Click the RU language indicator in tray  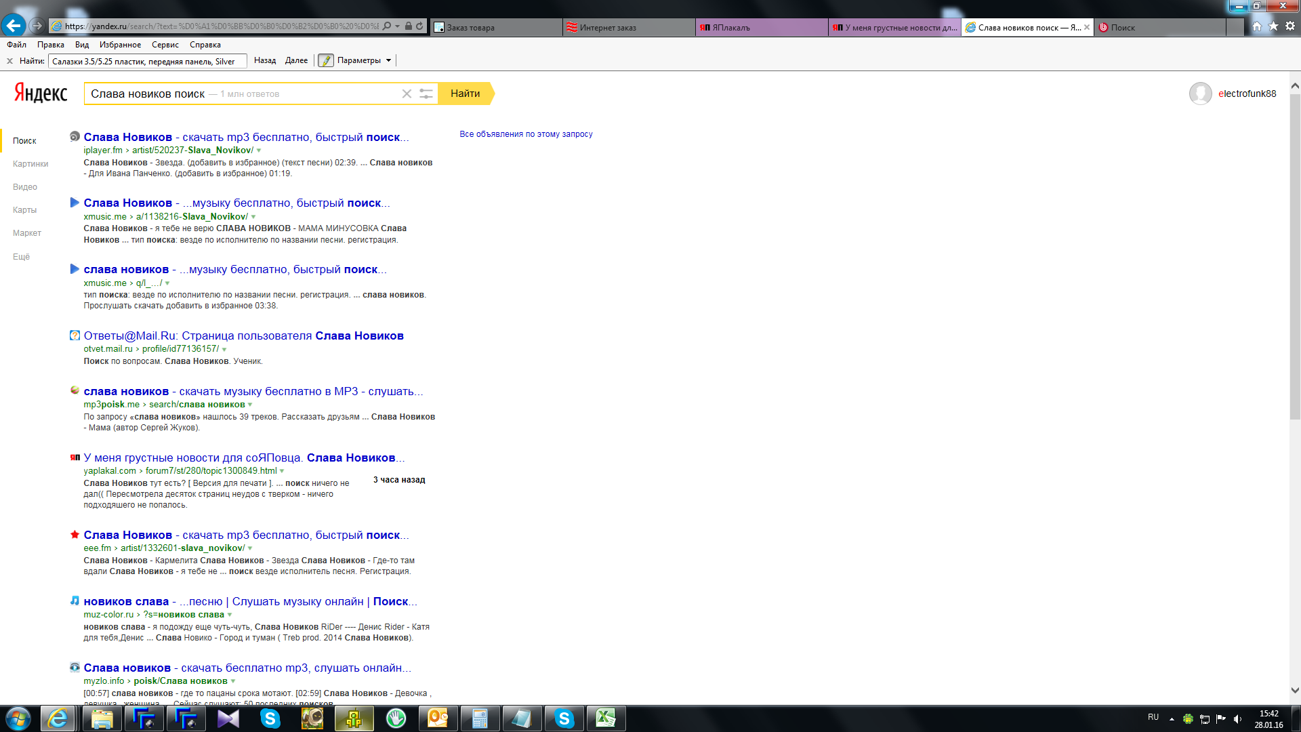click(1153, 717)
